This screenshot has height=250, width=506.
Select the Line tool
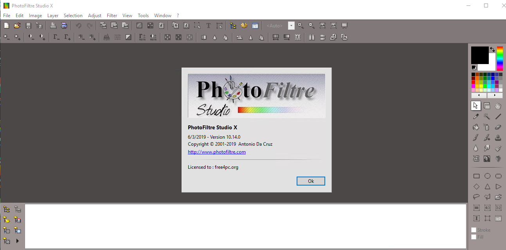pos(498,116)
